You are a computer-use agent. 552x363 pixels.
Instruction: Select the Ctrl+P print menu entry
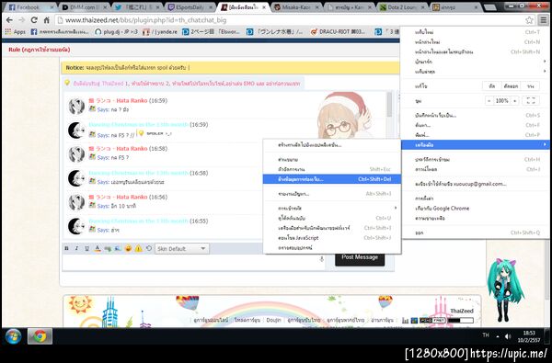[476, 135]
